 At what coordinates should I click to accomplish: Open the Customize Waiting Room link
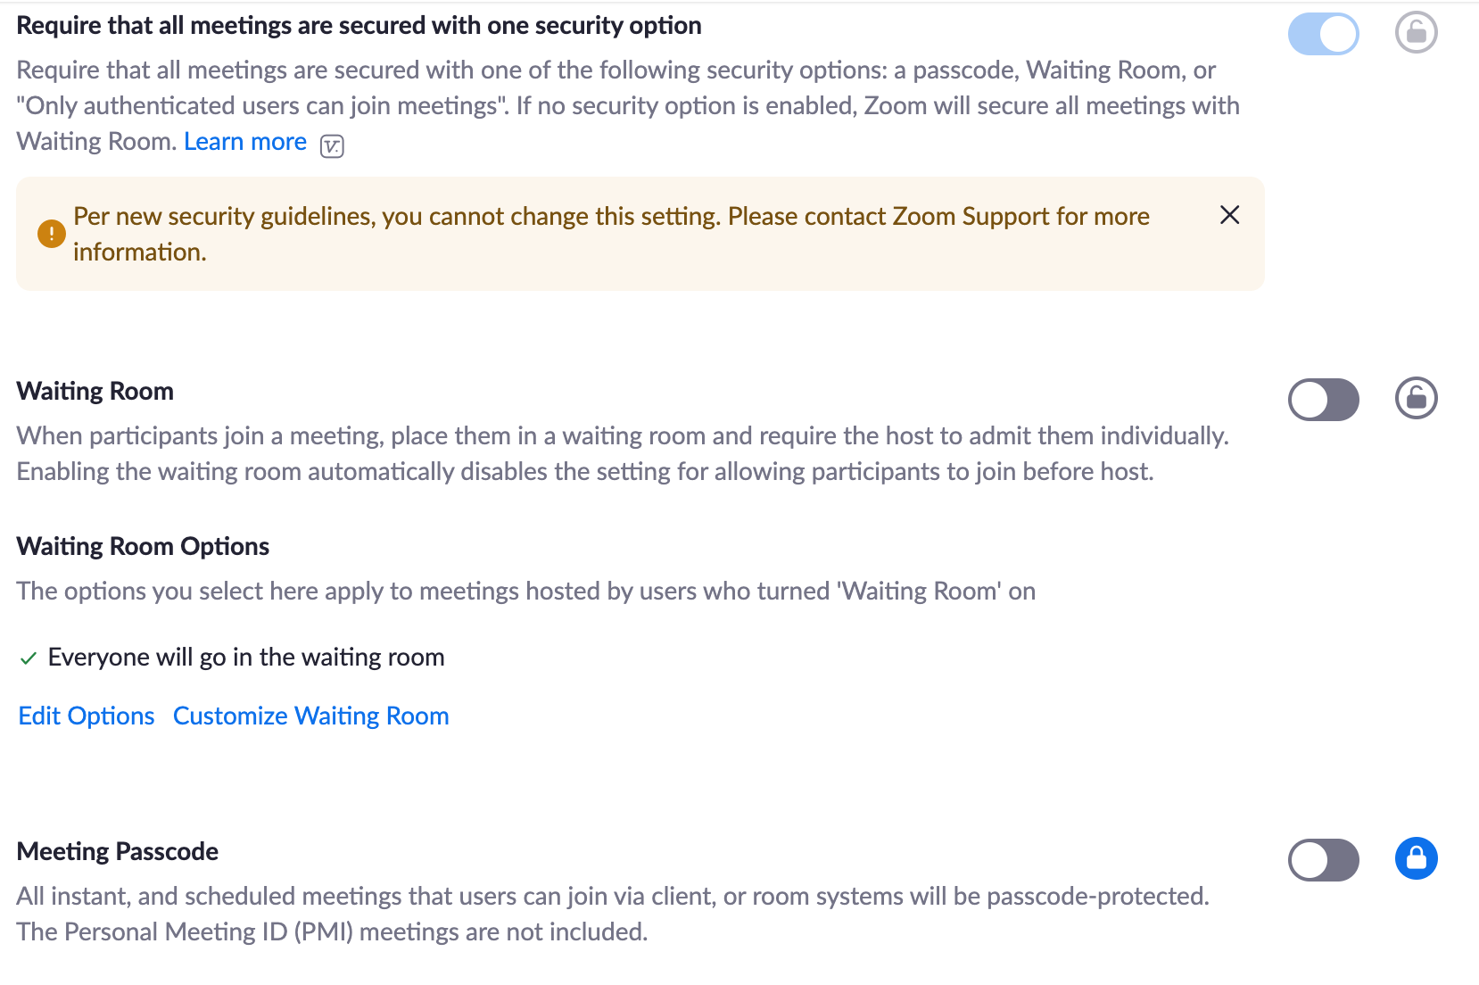(310, 716)
